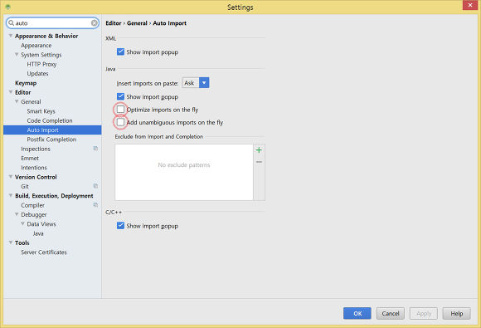
Task: Open Emmet settings
Action: (x=30, y=158)
